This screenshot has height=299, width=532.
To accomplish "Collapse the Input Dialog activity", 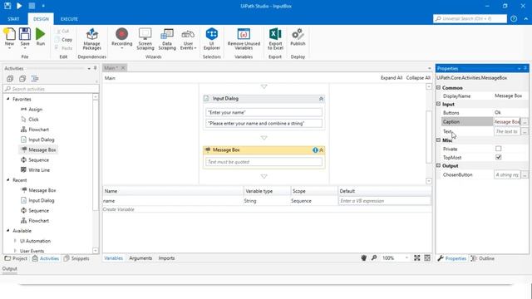I will coord(321,99).
